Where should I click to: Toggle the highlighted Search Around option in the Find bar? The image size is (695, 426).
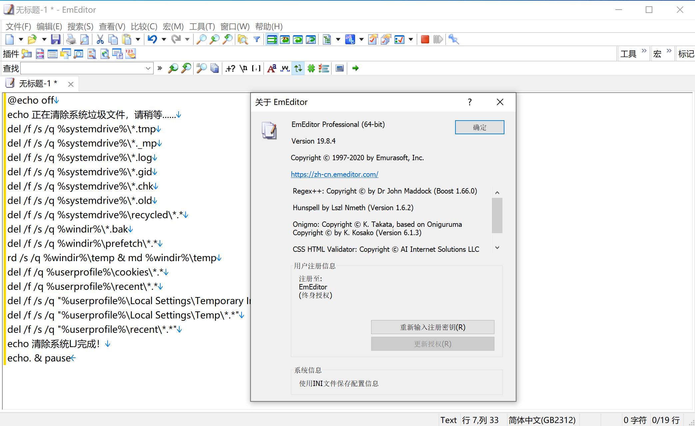tap(298, 68)
